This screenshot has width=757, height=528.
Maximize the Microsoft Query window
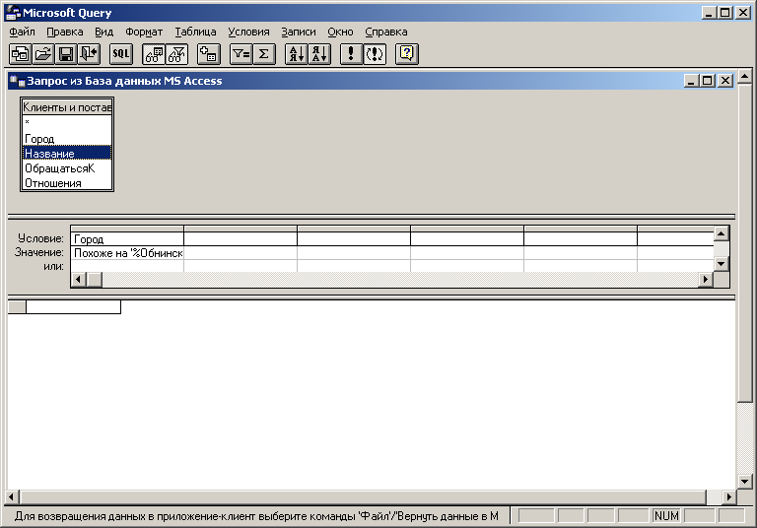[x=724, y=13]
